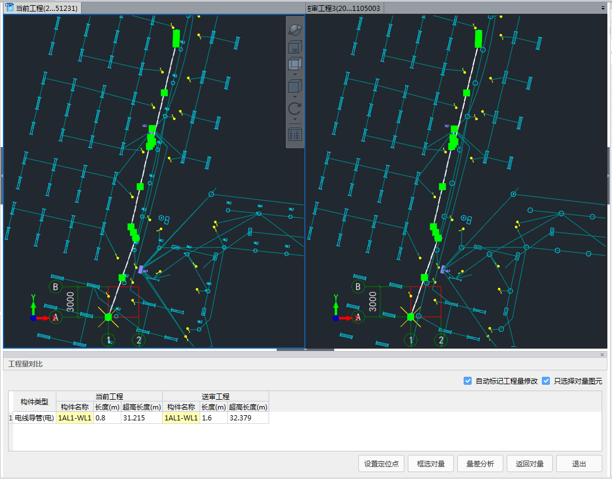Image resolution: width=612 pixels, height=479 pixels.
Task: Click the rotate view arrow icon
Action: [294, 109]
